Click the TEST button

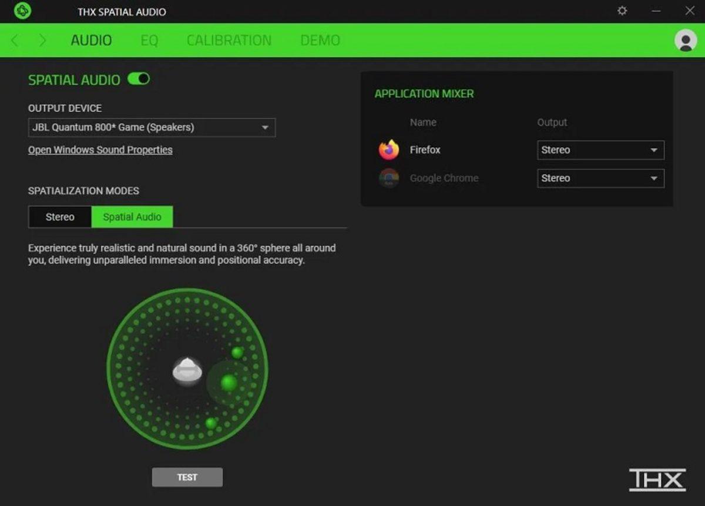click(x=187, y=477)
